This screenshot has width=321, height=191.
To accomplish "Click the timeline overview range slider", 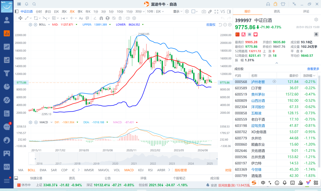I will 123,159.
